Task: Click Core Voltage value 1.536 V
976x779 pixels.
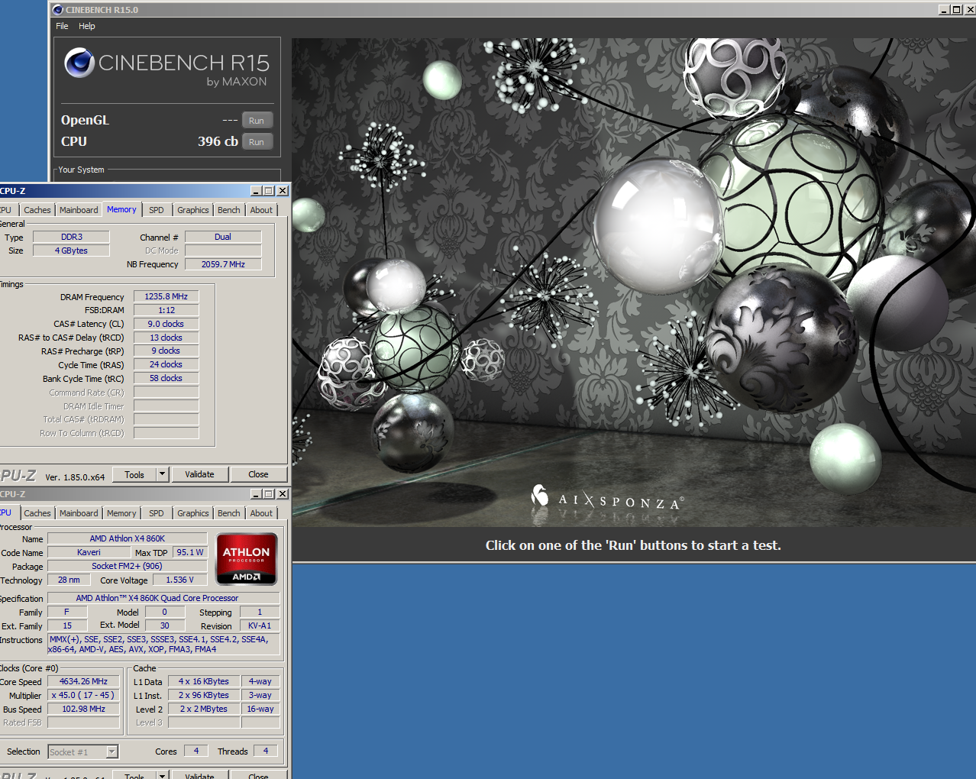Action: point(179,580)
